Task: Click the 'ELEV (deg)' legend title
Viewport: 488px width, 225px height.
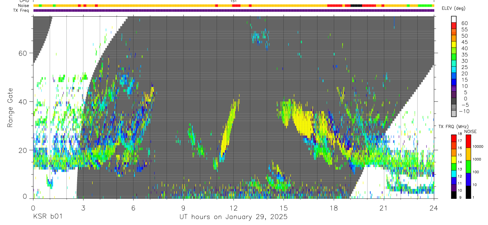Action: pyautogui.click(x=454, y=8)
